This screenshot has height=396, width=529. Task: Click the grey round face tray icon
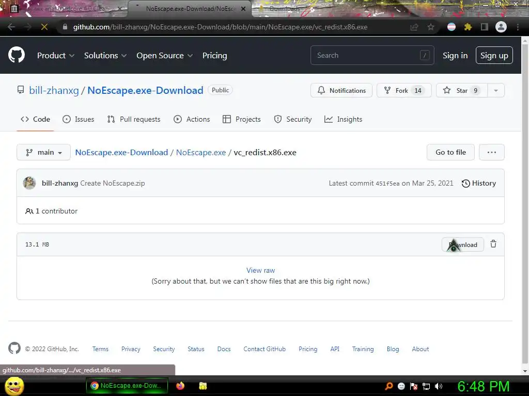(401, 386)
